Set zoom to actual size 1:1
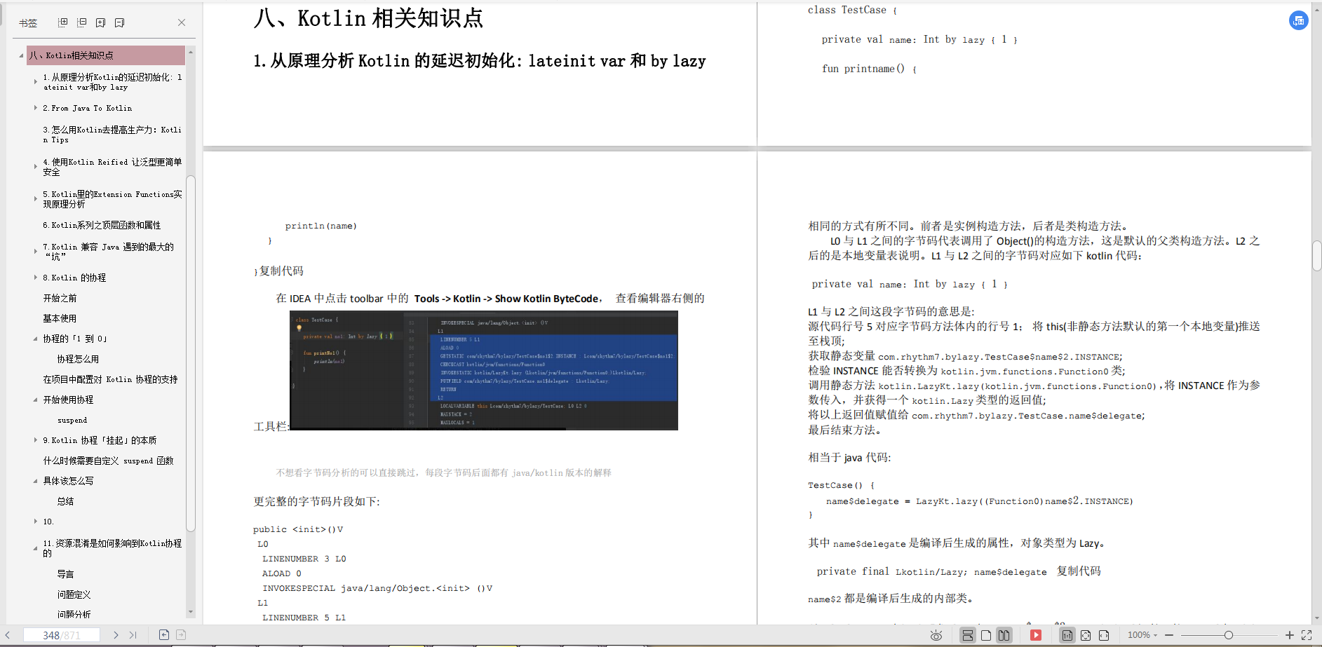The height and width of the screenshot is (647, 1322). 1067,635
